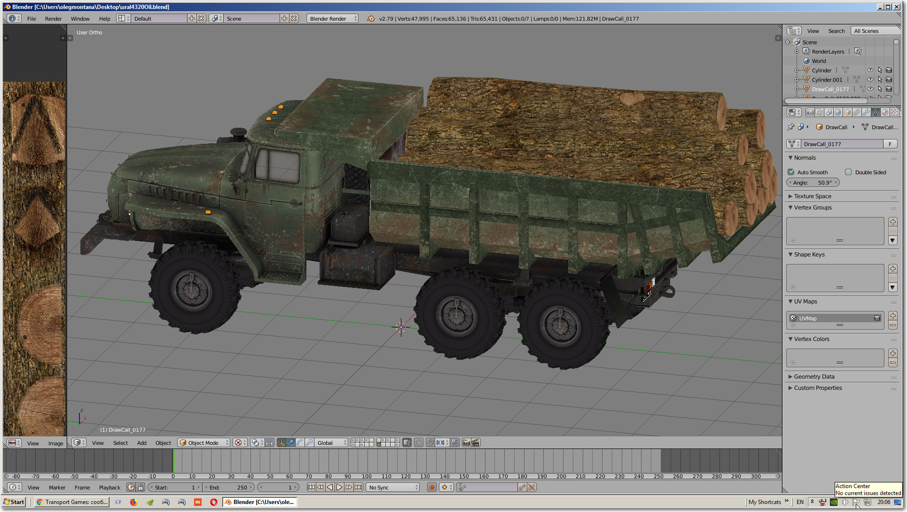Collapse the Normals panel
The width and height of the screenshot is (907, 512).
[x=790, y=158]
